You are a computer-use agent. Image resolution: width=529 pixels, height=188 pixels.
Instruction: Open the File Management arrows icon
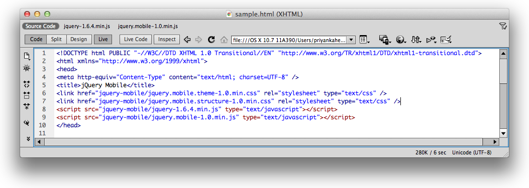pyautogui.click(x=416, y=40)
